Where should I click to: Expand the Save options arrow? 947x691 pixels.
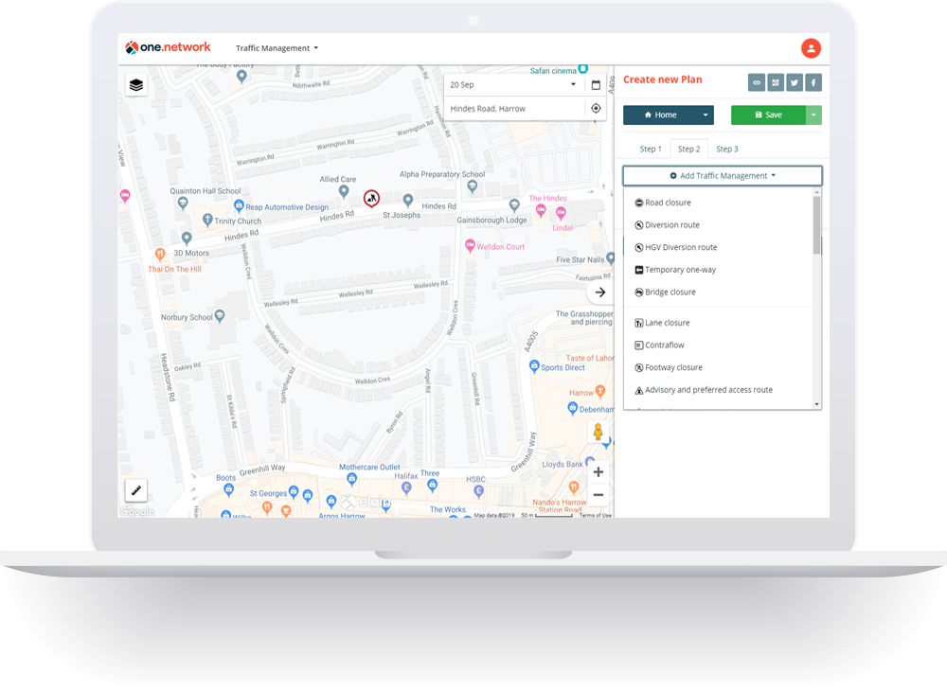click(x=814, y=115)
